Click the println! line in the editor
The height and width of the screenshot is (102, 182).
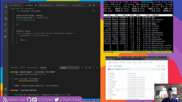(x=35, y=36)
